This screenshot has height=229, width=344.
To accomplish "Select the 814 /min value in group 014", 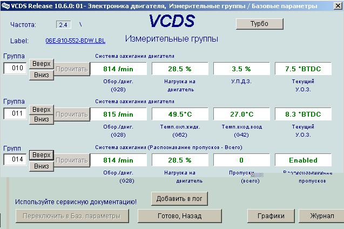I will pos(118,160).
